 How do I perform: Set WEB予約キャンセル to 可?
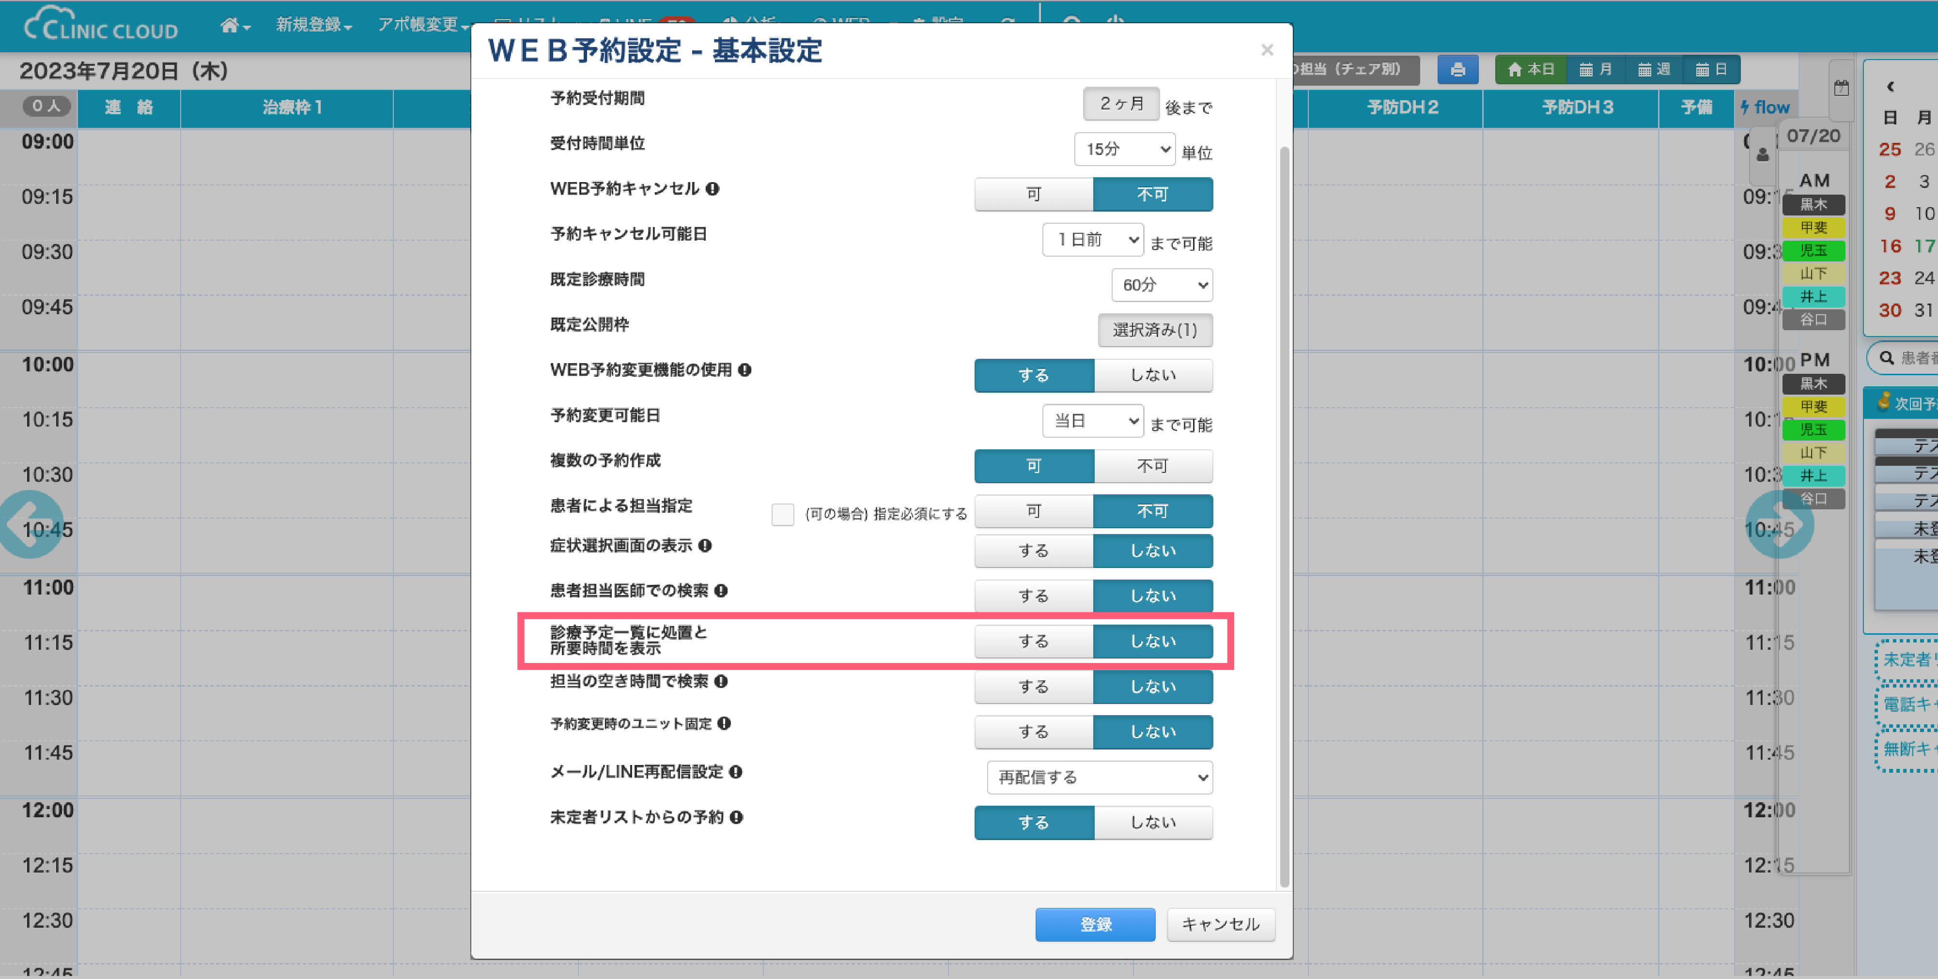click(1033, 195)
